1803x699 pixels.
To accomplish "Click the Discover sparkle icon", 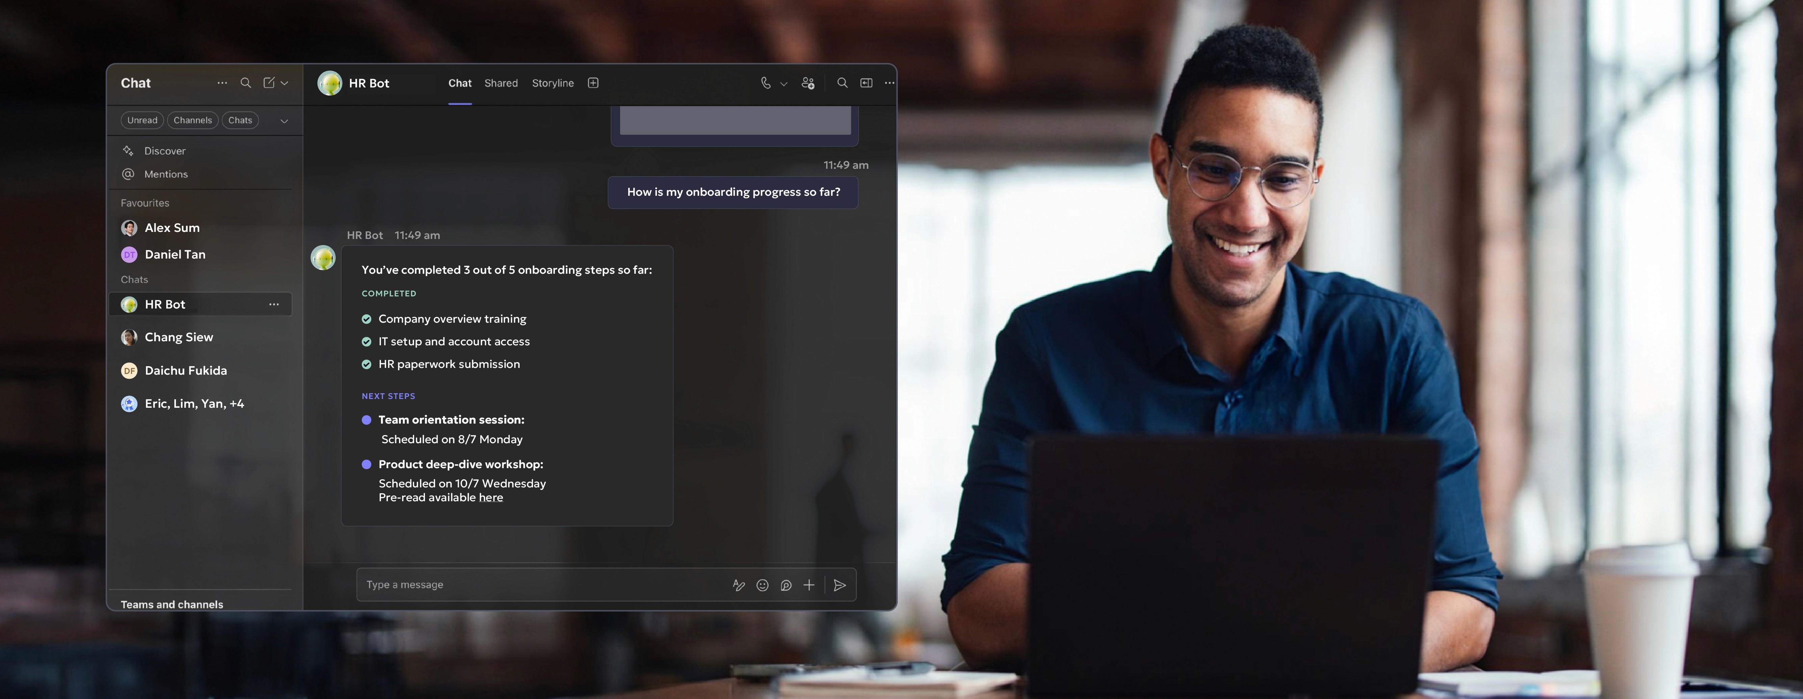I will [128, 151].
